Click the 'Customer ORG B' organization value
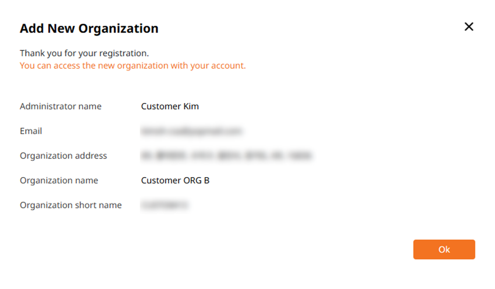The width and height of the screenshot is (495, 289). [x=175, y=180]
